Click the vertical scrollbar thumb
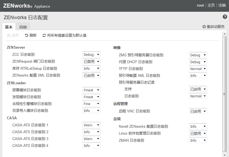 click(225, 94)
